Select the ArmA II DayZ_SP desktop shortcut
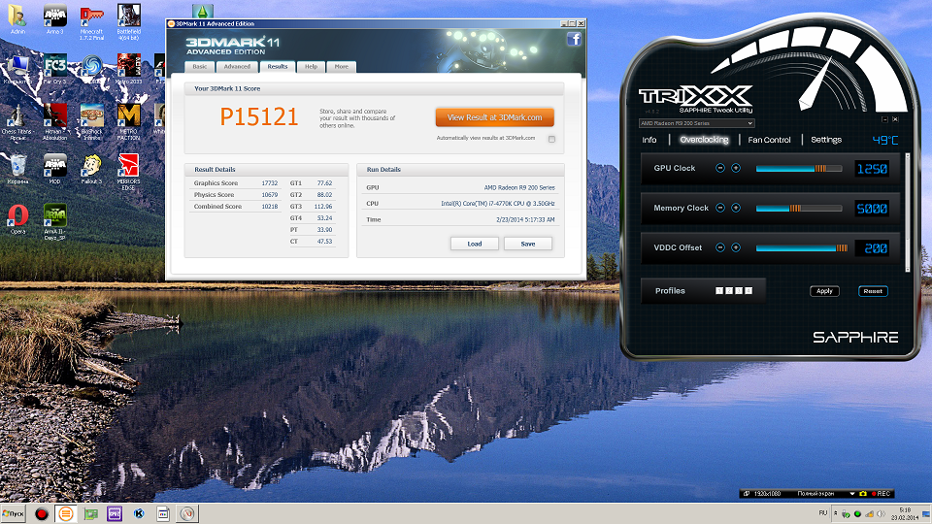The height and width of the screenshot is (524, 932). pyautogui.click(x=54, y=221)
